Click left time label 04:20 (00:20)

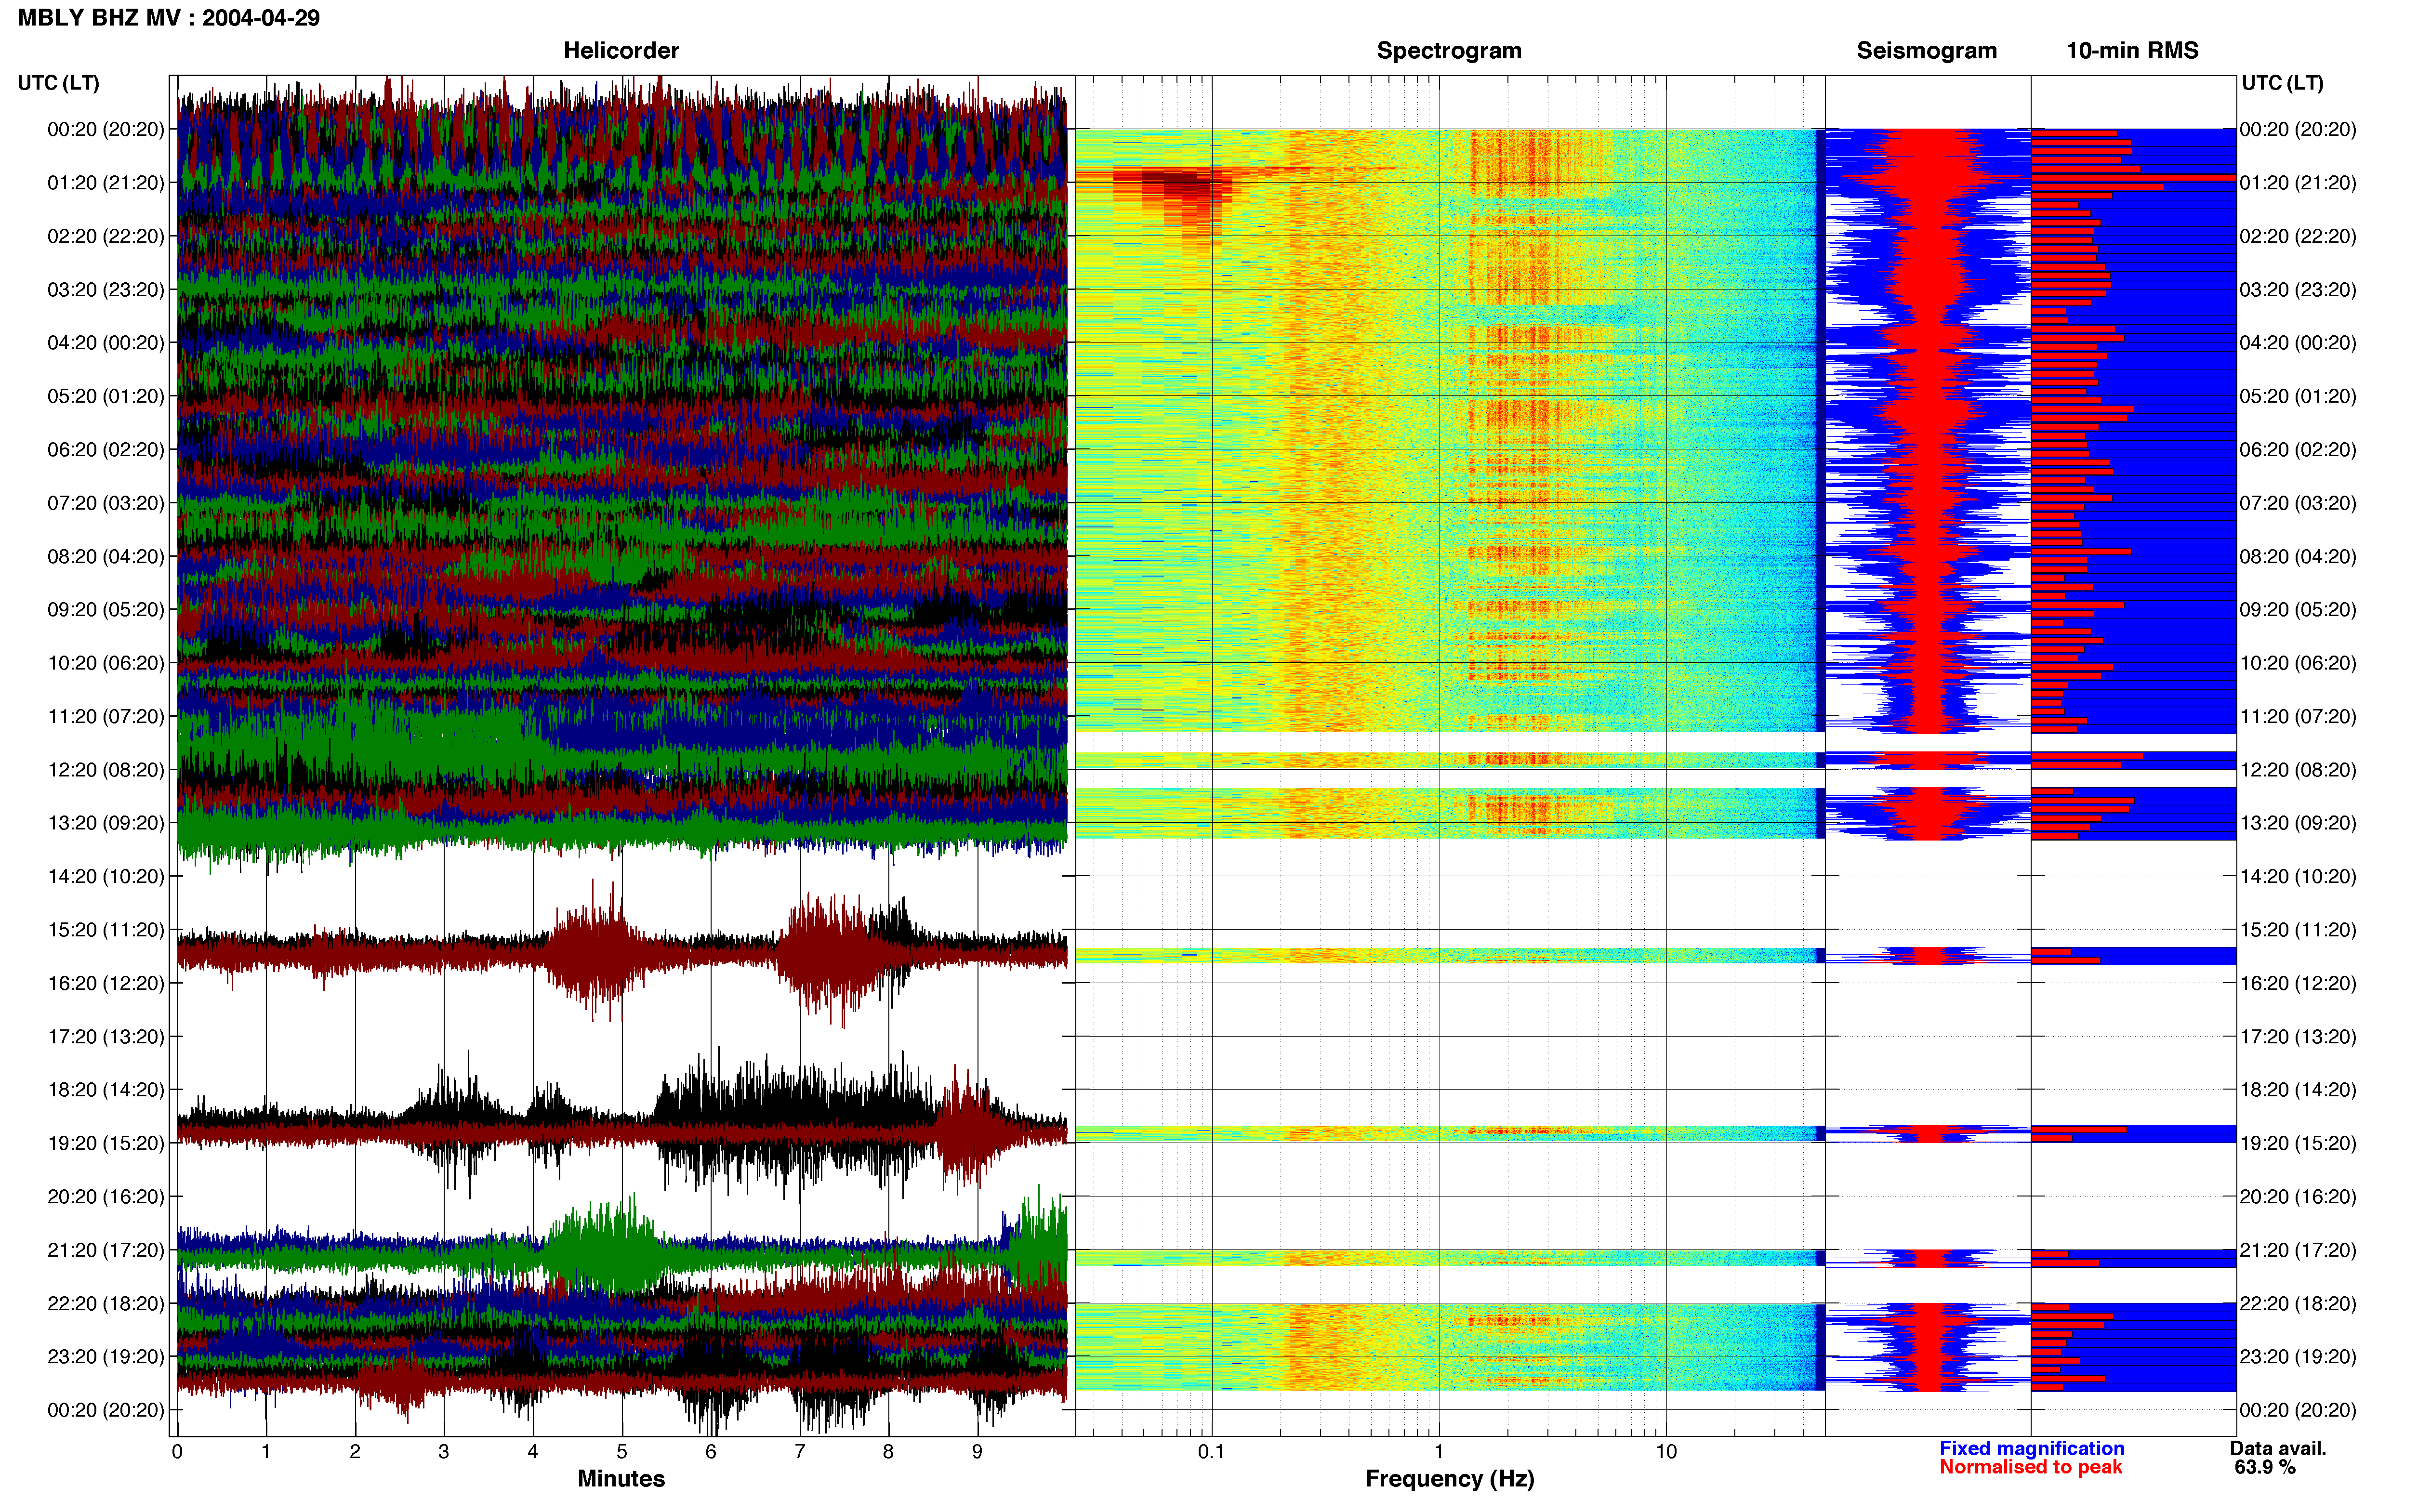(x=106, y=343)
